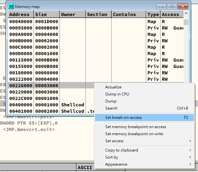Click the Memory map window icon

(x=11, y=6)
